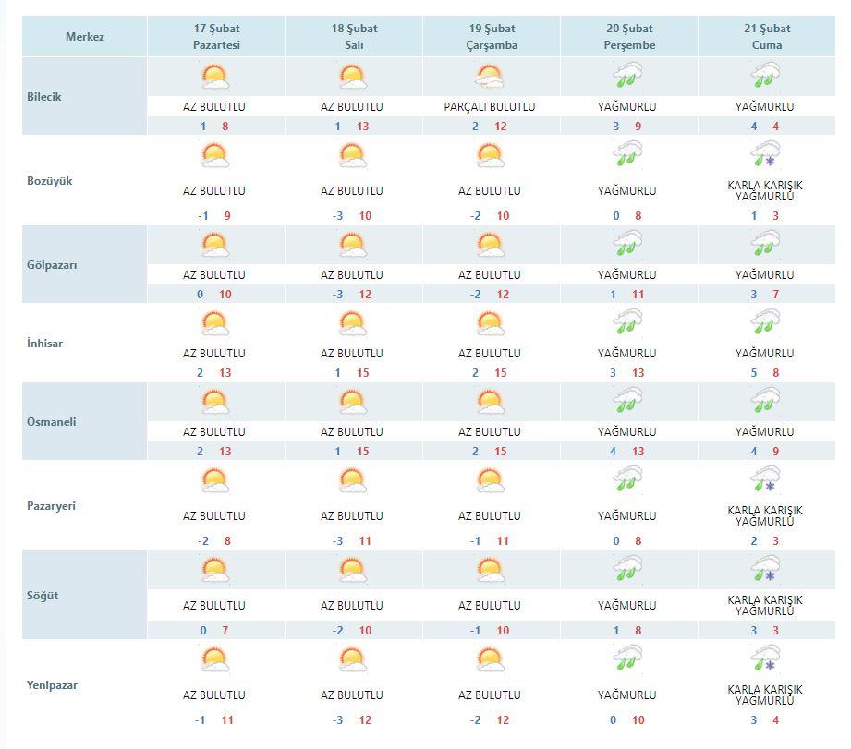Viewport: 851px width, 749px height.
Task: Click Bozüyük's sleet icon for 21 Şubat
Action: coord(766,154)
